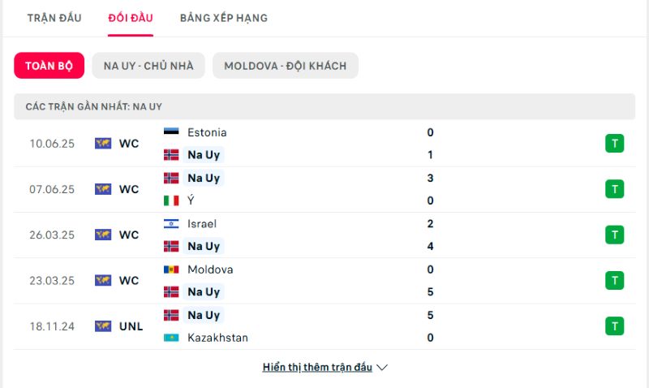
Task: Click the green T badge for Kazakhstan match
Action: [x=615, y=325]
